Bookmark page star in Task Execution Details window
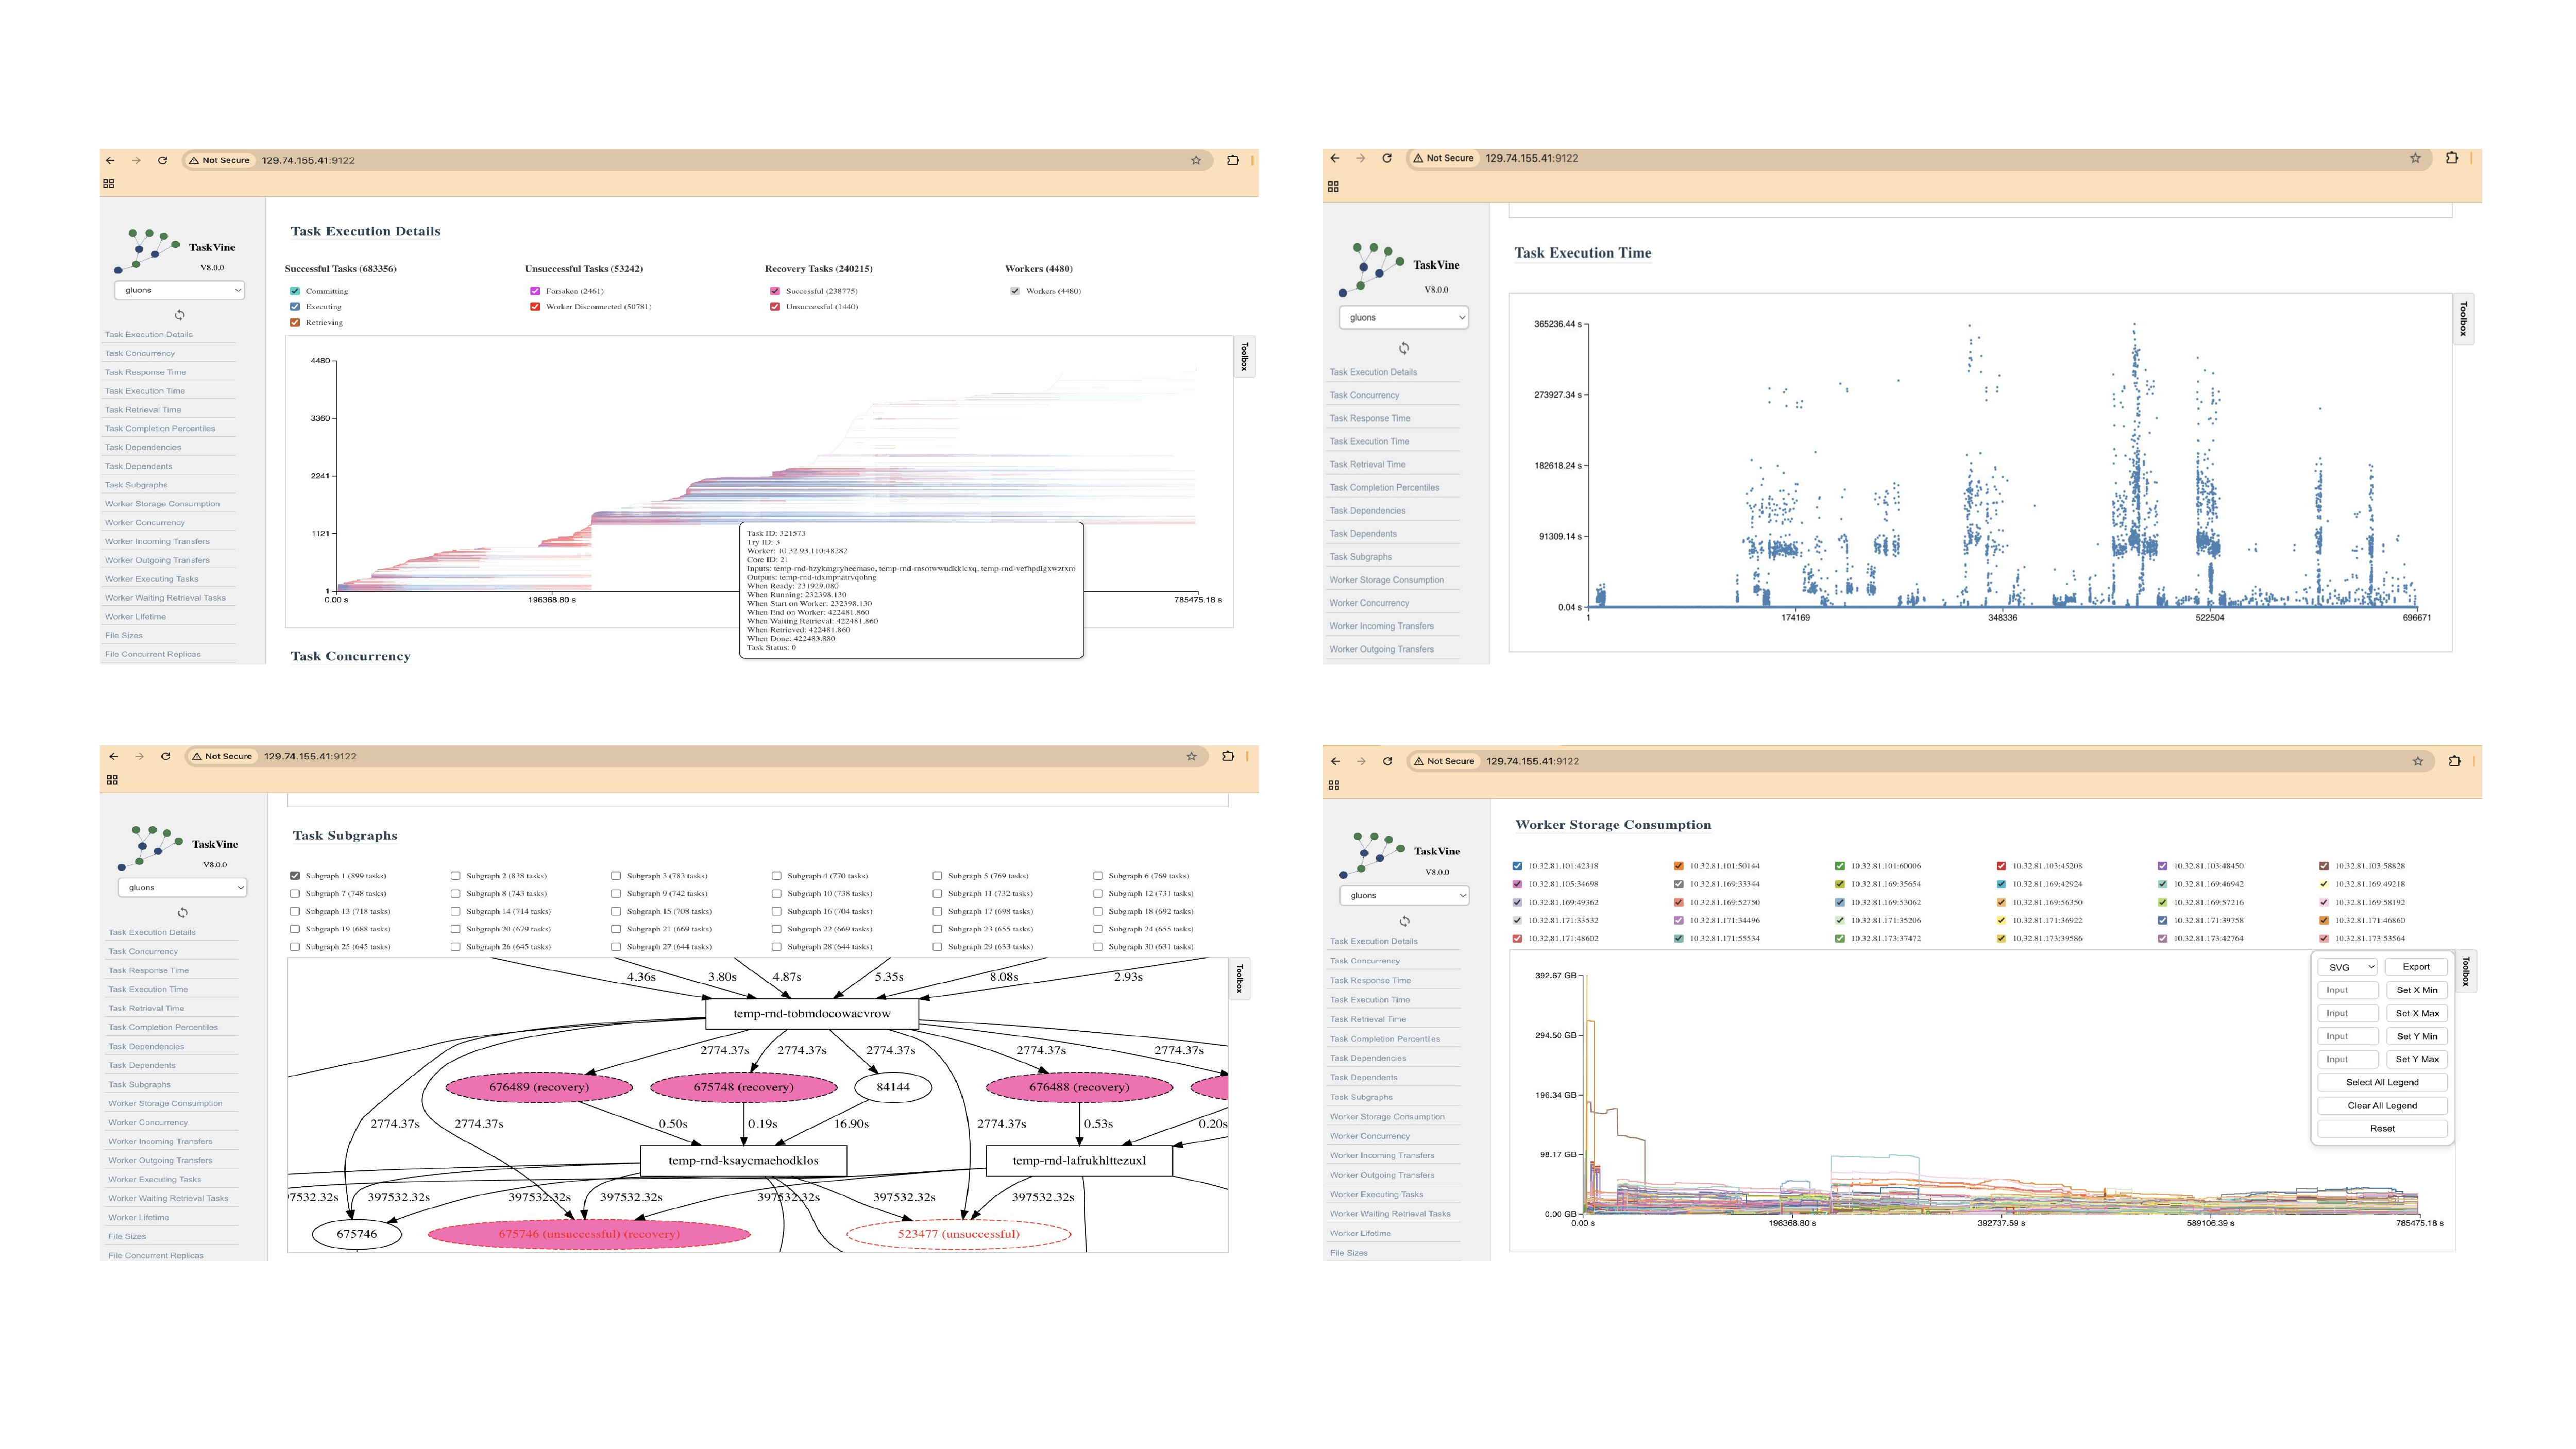The image size is (2576, 1449). [1195, 160]
